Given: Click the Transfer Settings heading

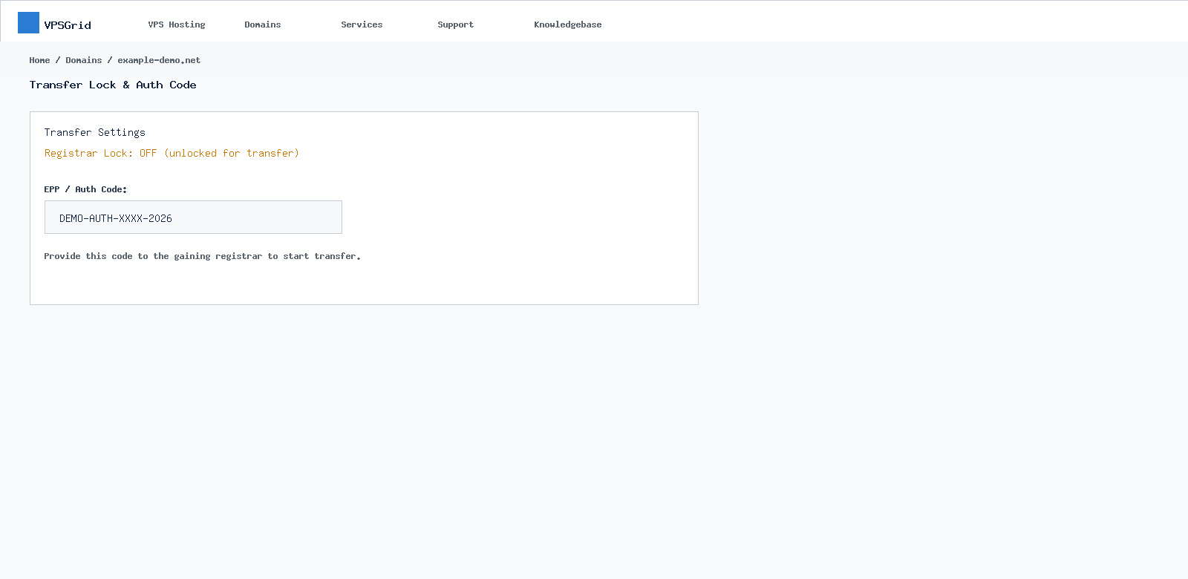Looking at the screenshot, I should pyautogui.click(x=95, y=132).
